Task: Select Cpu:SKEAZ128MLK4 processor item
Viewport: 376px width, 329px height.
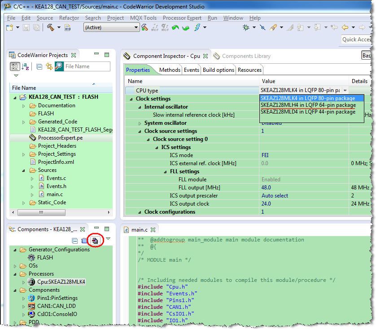Action: pyautogui.click(x=61, y=282)
